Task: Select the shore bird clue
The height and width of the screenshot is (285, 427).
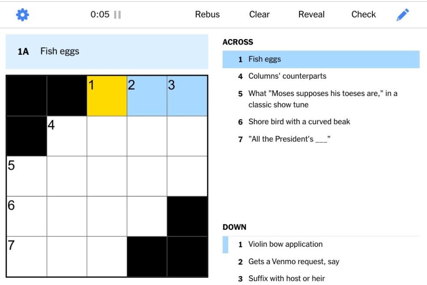Action: pos(298,121)
